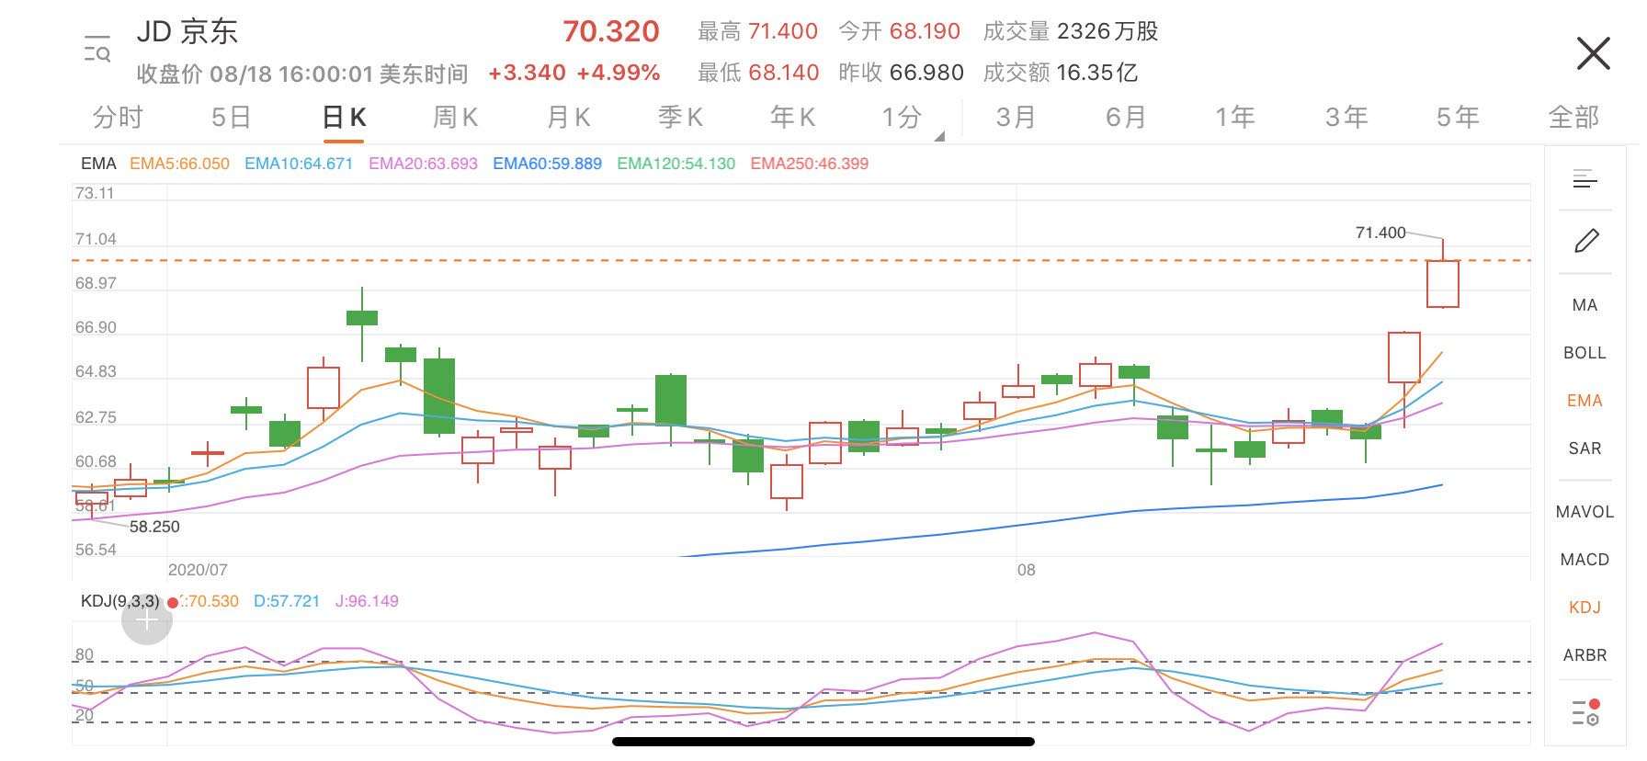The image size is (1647, 761).
Task: Click the 2020/07 date axis label
Action: [198, 570]
